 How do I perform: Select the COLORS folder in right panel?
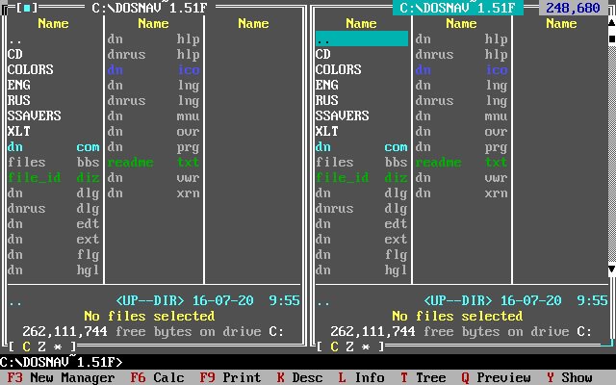pyautogui.click(x=362, y=69)
